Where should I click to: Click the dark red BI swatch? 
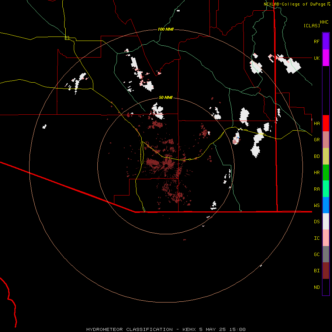click(326, 271)
